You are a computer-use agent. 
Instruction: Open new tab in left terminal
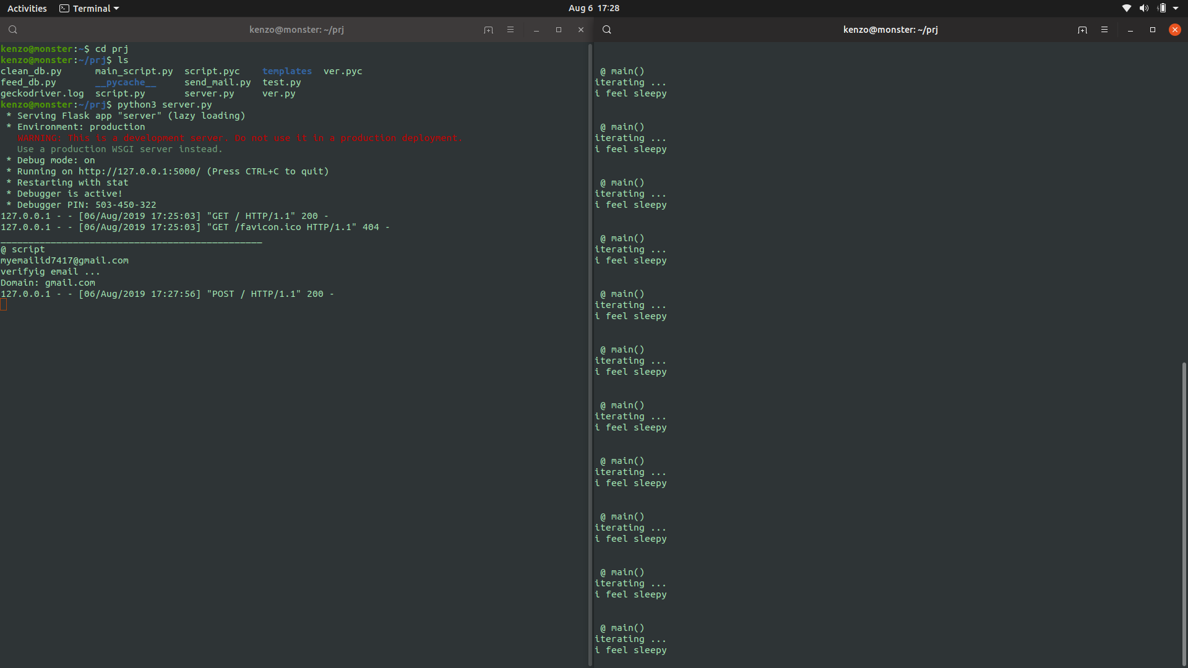click(488, 30)
